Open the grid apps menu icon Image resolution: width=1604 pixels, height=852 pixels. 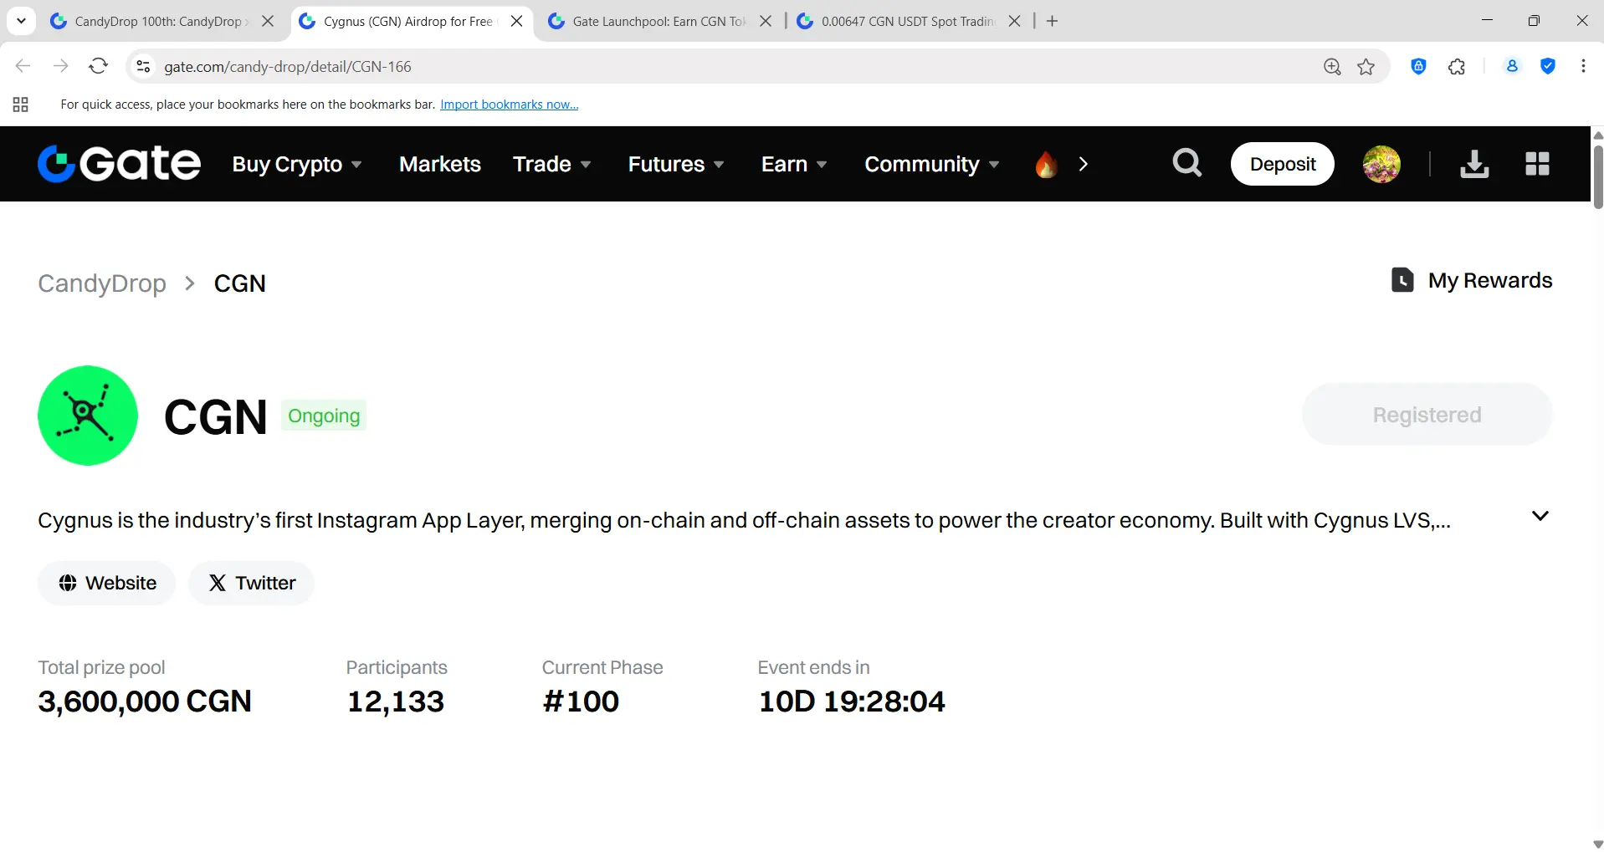tap(1537, 164)
